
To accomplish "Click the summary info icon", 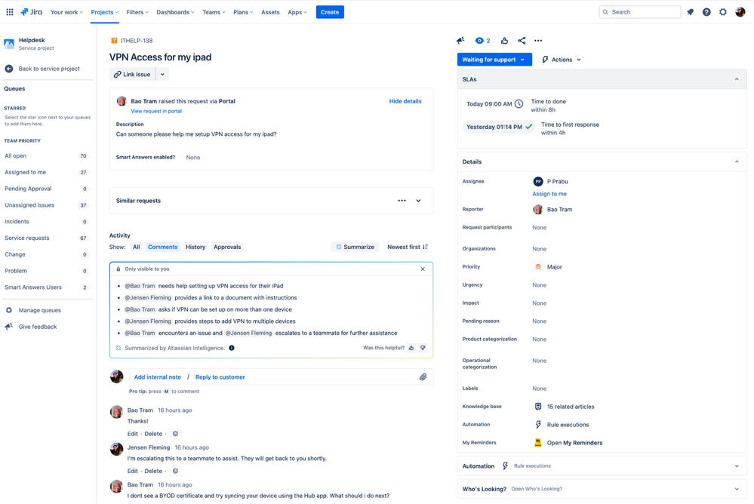I will point(232,348).
